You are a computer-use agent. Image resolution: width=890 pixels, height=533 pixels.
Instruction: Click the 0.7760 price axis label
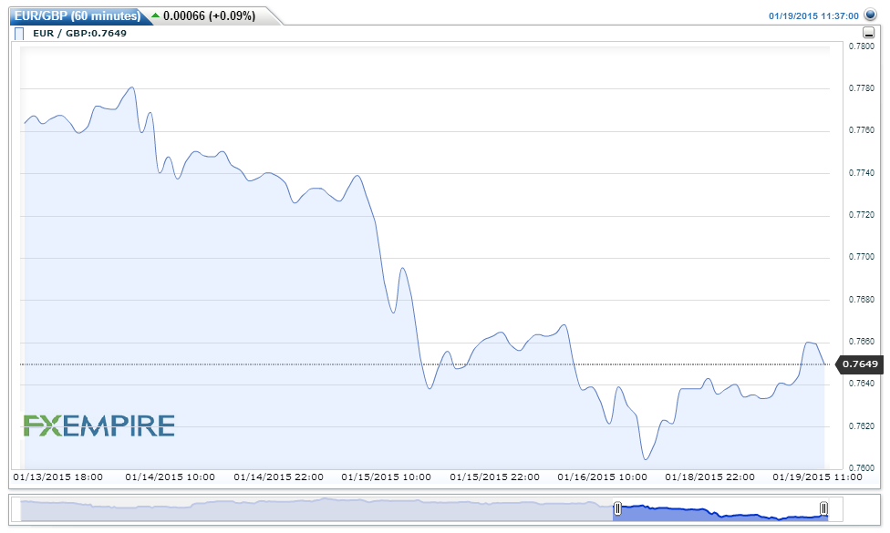[x=862, y=130]
